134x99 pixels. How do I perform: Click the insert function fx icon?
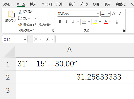(x=48, y=39)
